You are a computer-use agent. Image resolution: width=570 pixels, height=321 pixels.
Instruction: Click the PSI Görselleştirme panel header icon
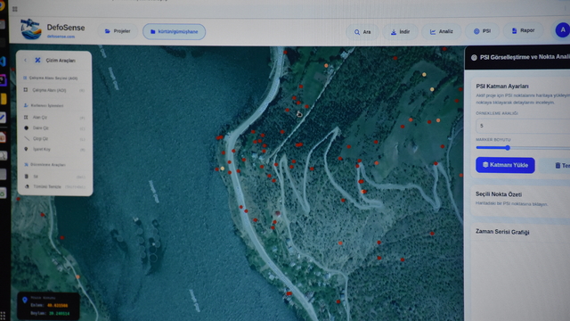click(x=474, y=57)
